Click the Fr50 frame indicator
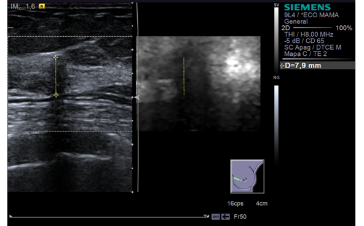 240,217
